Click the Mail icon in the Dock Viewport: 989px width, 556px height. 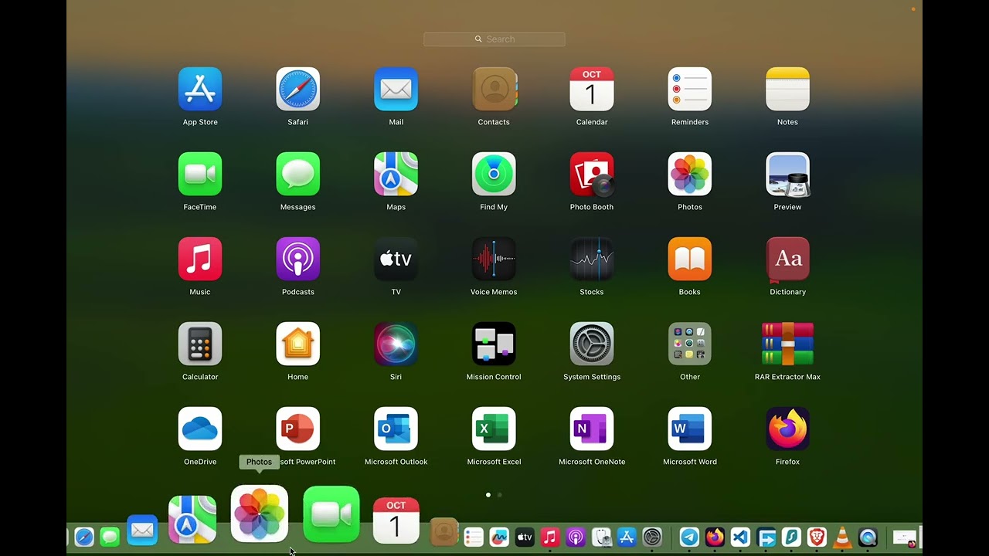click(x=142, y=530)
